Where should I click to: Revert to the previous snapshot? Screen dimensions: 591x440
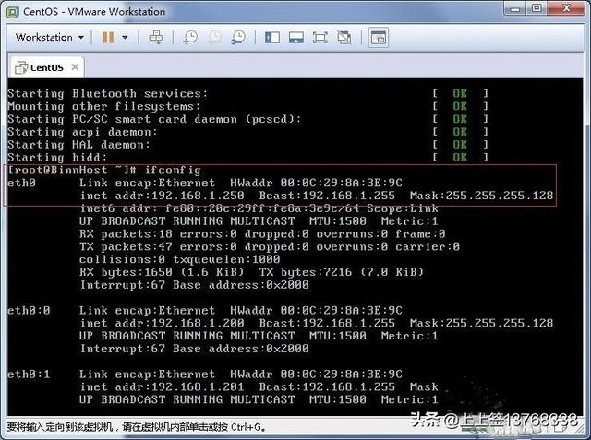[x=214, y=37]
